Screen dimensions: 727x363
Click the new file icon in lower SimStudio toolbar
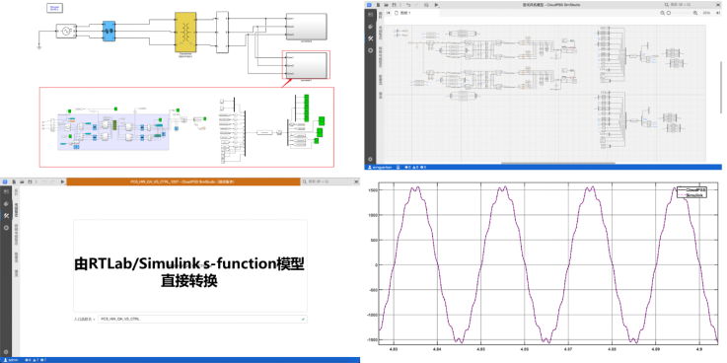pos(14,181)
